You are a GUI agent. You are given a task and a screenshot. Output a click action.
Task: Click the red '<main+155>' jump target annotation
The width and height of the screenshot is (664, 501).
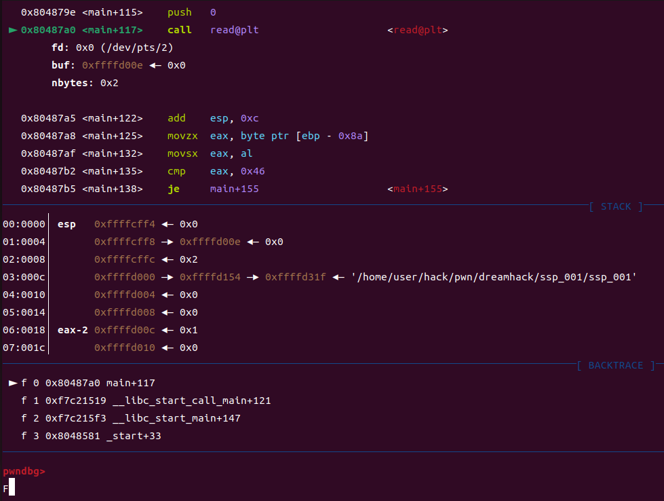tap(418, 189)
